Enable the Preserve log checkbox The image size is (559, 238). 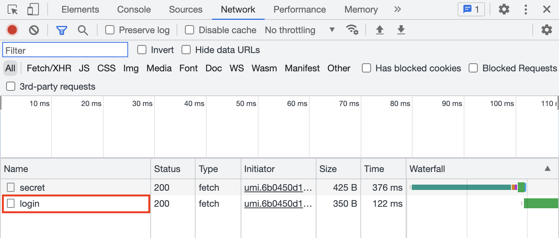point(110,30)
